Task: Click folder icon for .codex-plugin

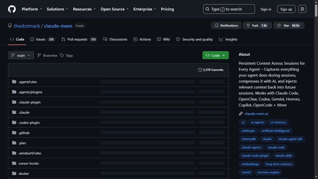Action: point(14,122)
